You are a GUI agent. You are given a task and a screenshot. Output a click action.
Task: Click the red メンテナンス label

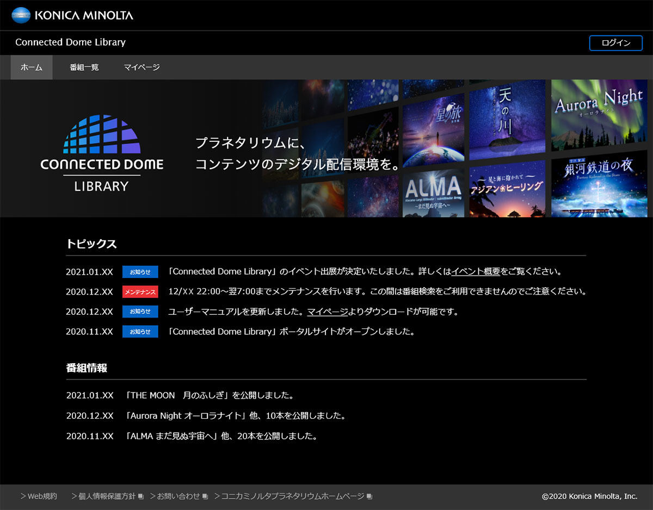point(140,292)
